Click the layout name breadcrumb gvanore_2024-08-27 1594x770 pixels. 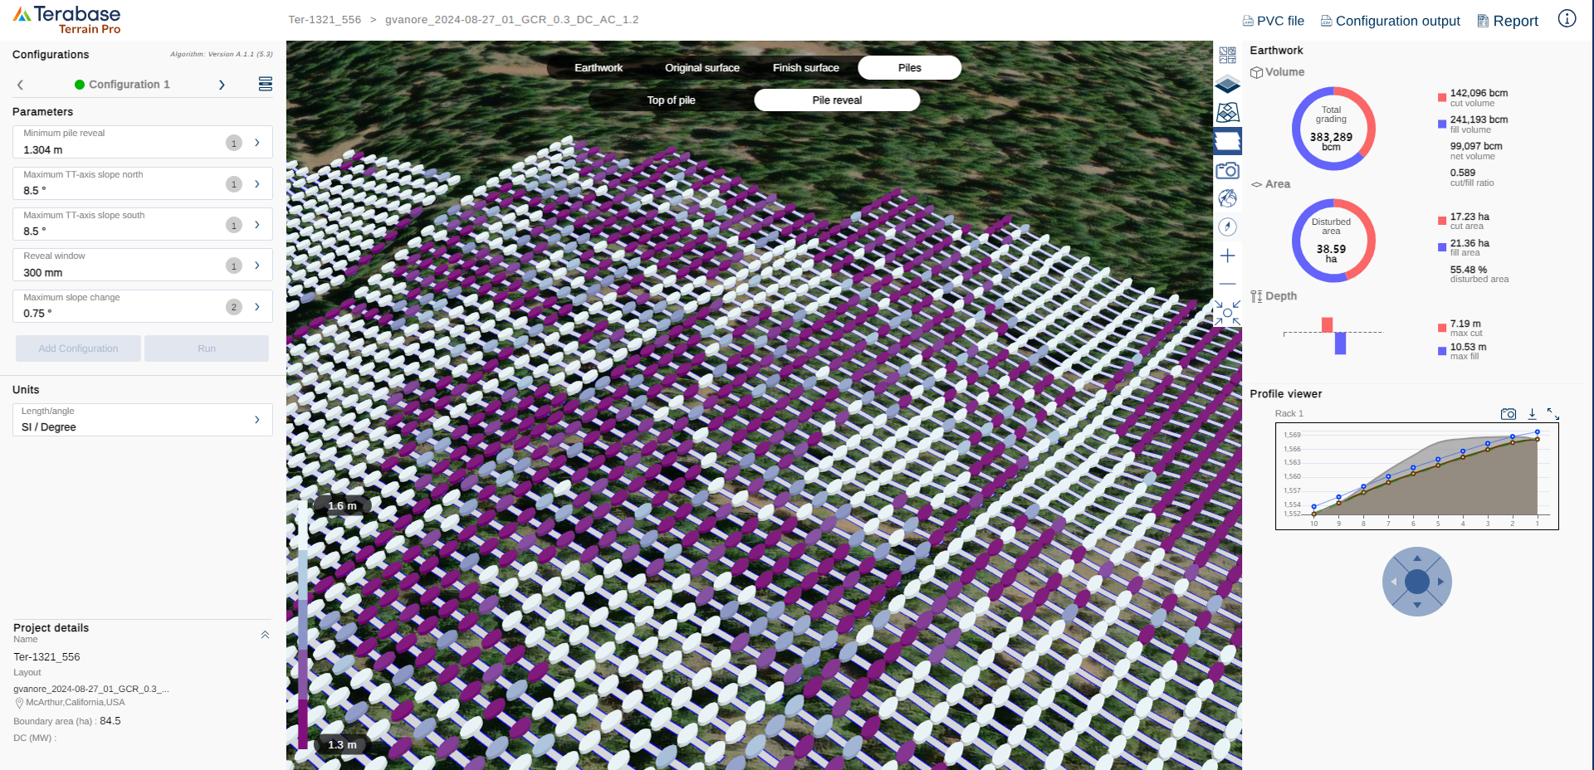pyautogui.click(x=512, y=19)
